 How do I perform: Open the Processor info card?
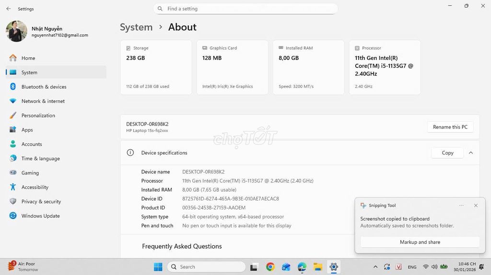pos(385,67)
